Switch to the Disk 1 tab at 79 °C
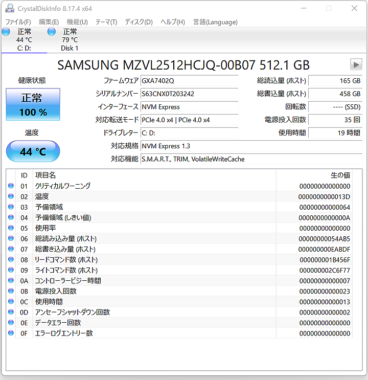The image size is (368, 380). point(70,40)
